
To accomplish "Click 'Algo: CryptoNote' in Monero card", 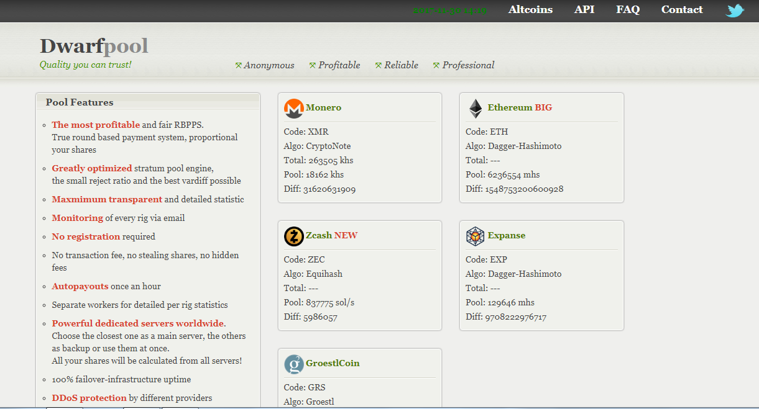I will (318, 146).
